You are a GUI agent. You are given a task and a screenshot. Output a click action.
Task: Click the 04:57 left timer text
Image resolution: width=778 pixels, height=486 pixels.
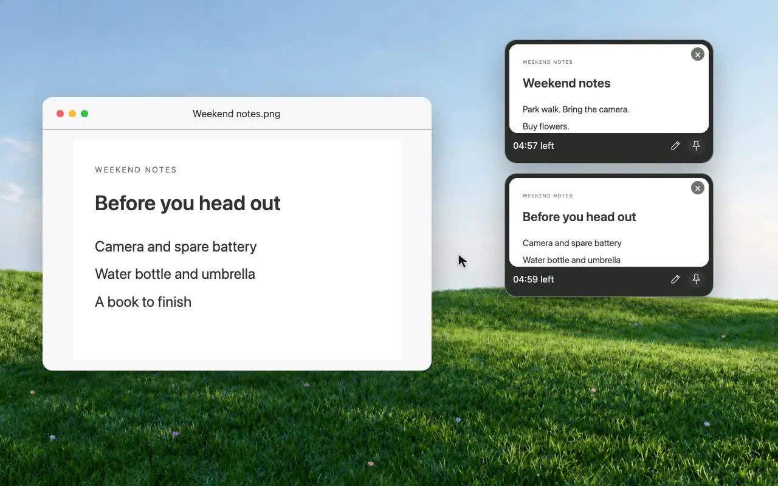(x=534, y=146)
